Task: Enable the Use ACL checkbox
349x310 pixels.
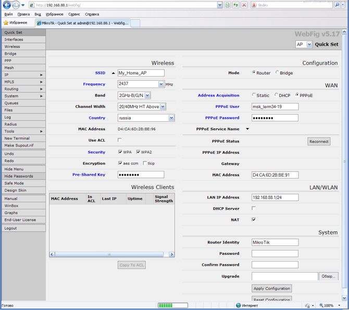Action: click(120, 140)
